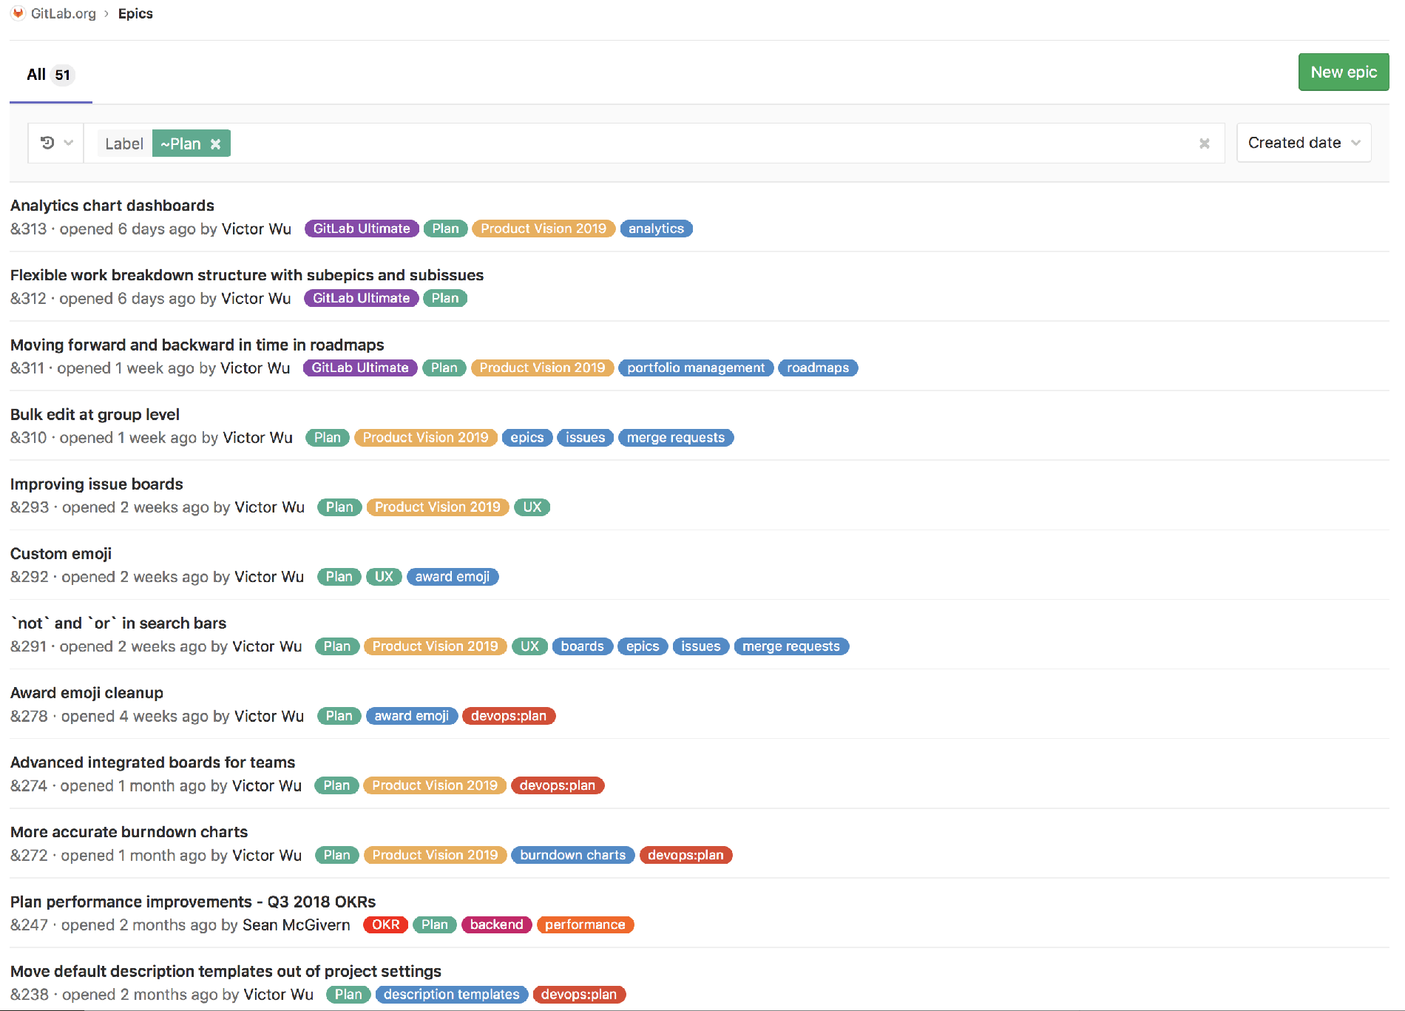Click the burndown charts label badge

[572, 855]
